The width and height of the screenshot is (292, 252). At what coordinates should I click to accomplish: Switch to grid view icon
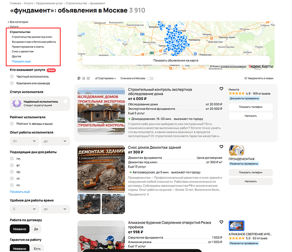click(84, 79)
